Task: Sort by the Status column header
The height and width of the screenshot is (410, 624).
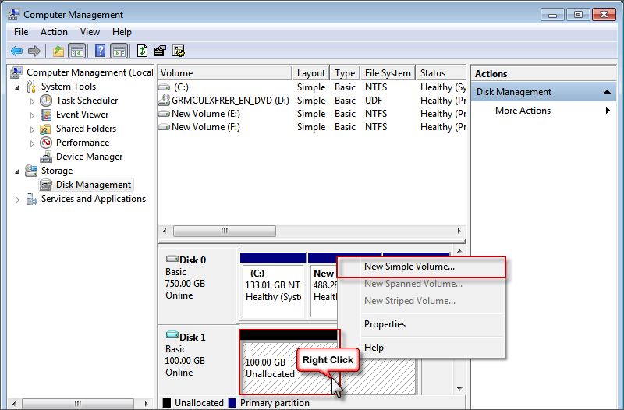Action: [x=441, y=73]
